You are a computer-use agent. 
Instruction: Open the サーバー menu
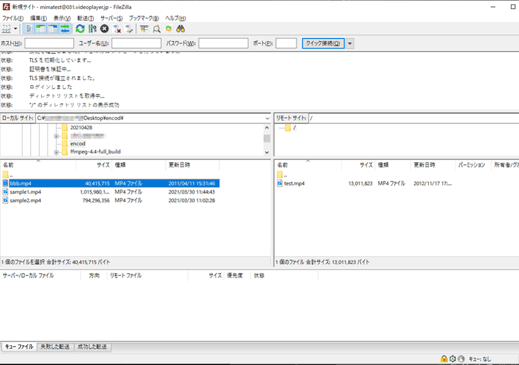112,18
